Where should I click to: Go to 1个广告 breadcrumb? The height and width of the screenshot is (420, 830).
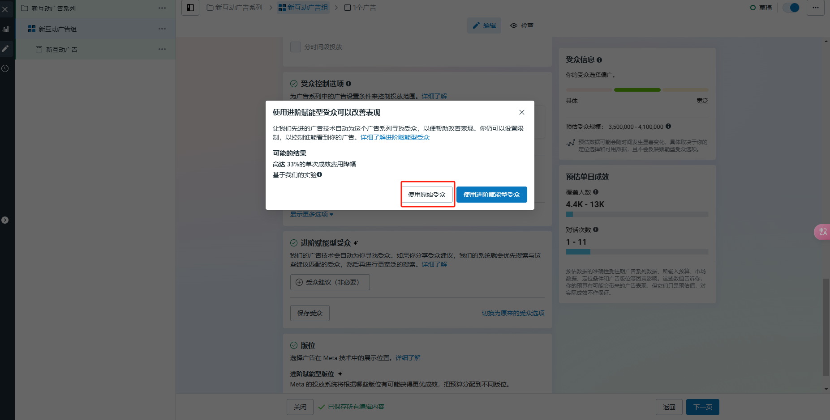[360, 8]
